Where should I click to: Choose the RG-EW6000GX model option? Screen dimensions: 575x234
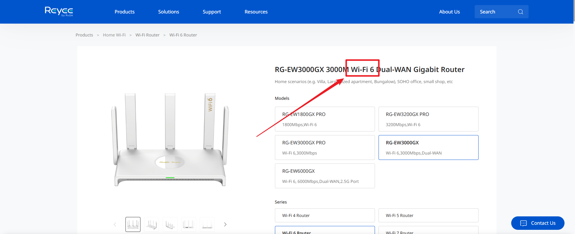click(325, 176)
